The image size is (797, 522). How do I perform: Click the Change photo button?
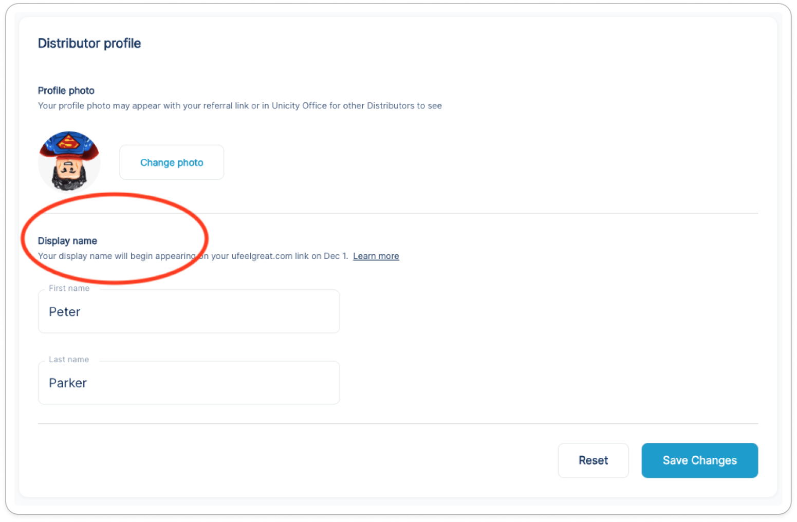pos(172,162)
